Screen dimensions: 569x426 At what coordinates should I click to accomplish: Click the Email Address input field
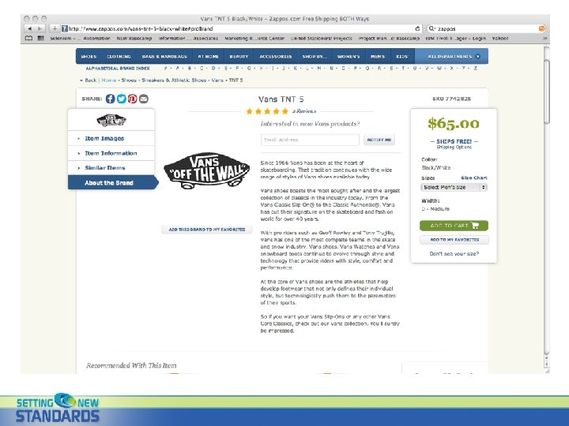[x=310, y=140]
